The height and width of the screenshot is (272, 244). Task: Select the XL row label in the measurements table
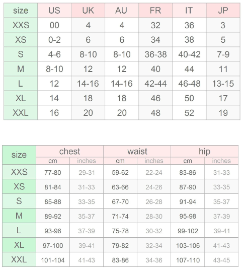click(19, 245)
